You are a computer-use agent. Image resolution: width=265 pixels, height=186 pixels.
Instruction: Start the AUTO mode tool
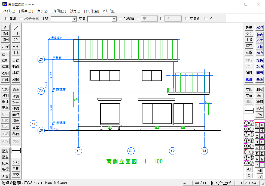(16, 79)
